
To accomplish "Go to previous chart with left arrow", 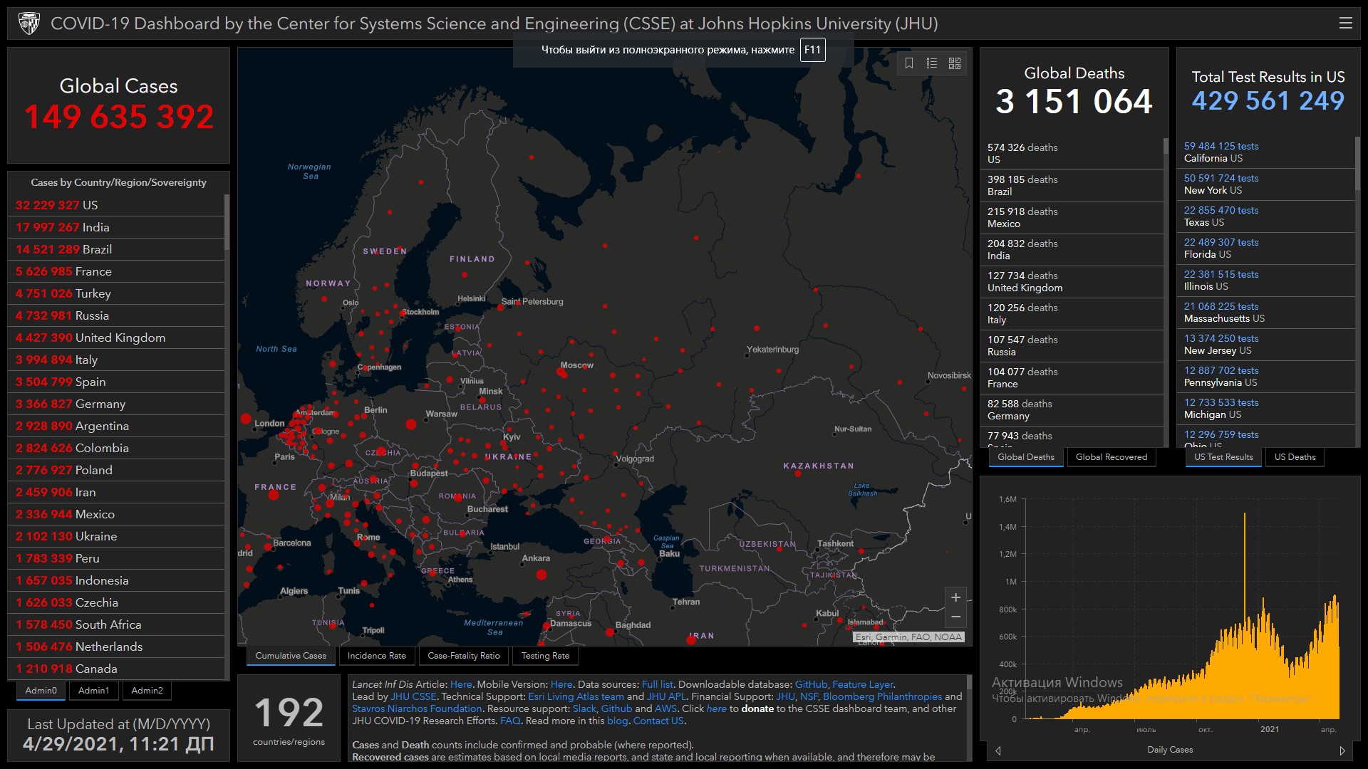I will click(x=998, y=750).
